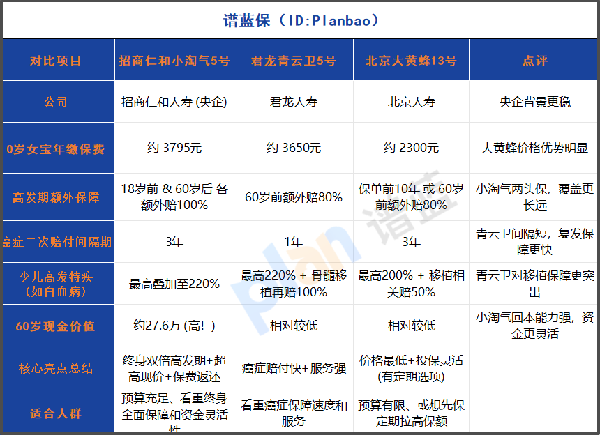Click cell 预算有限、或想先保定期拉高保额

point(412,413)
